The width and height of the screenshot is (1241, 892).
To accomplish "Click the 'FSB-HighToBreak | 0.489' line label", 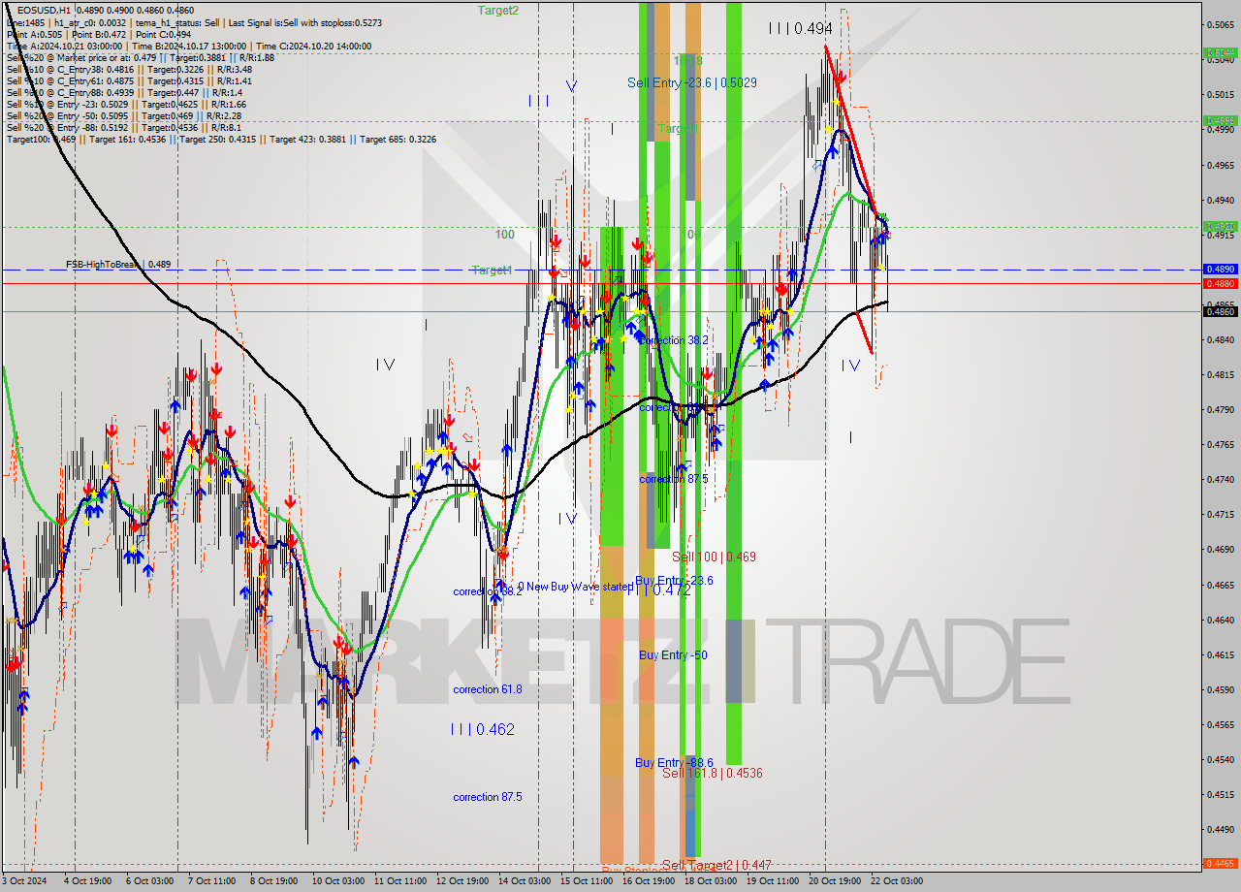I will tap(117, 264).
